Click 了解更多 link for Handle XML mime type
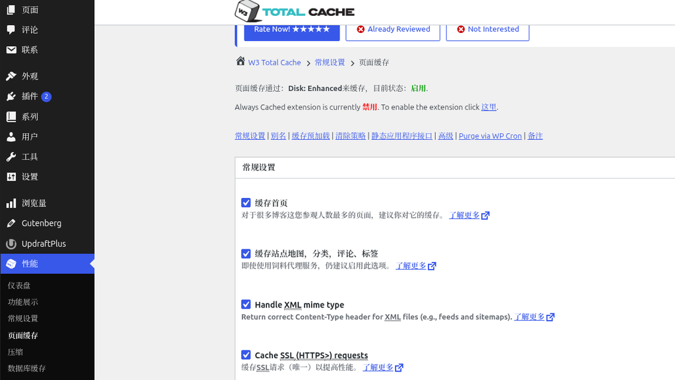 click(x=529, y=317)
